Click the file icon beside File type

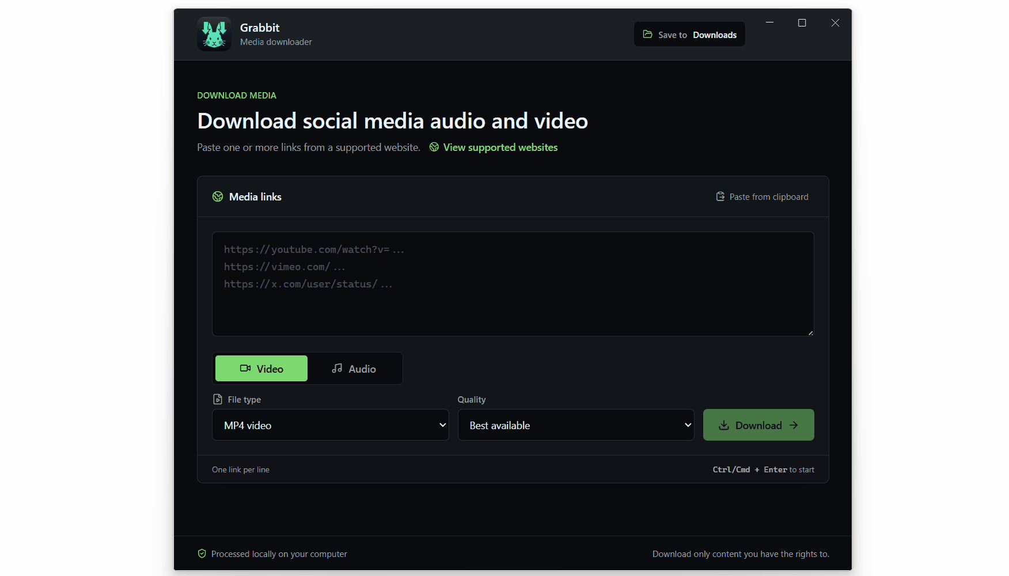[218, 399]
